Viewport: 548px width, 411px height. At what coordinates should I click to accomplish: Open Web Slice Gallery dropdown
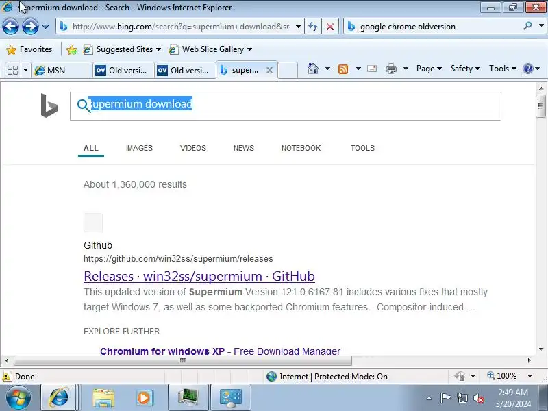point(210,49)
